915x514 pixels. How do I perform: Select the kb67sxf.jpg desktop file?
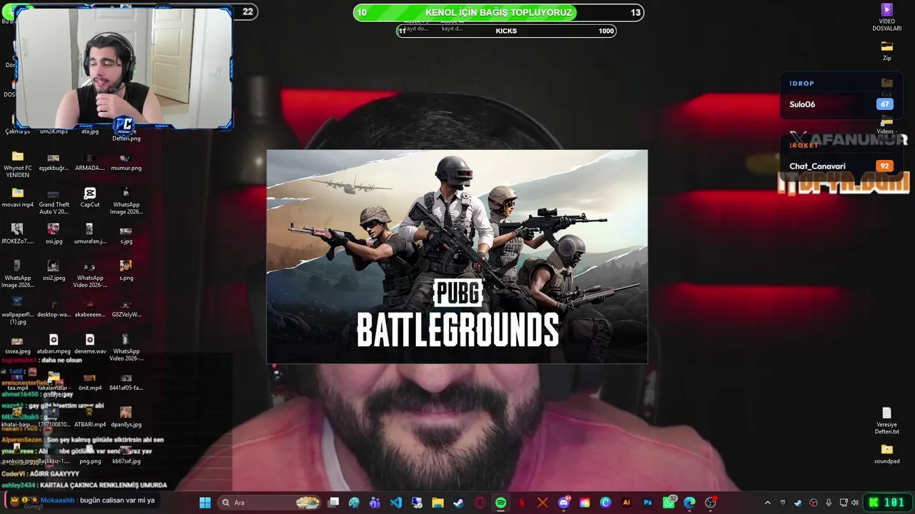tap(126, 454)
